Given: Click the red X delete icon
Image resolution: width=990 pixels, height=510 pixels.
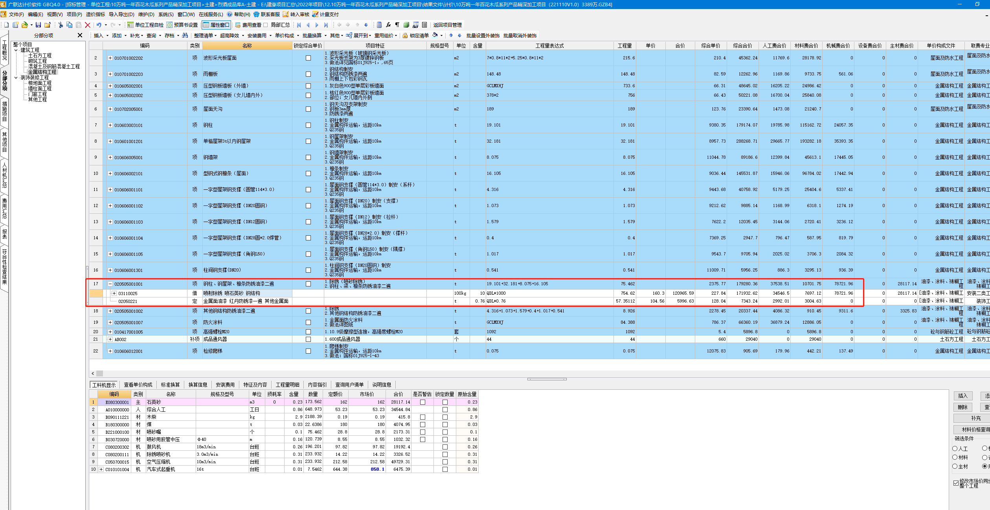Looking at the screenshot, I should 88,25.
